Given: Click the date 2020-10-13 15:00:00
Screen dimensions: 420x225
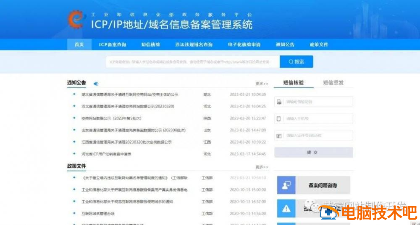Looking at the screenshot, I should (x=248, y=190).
